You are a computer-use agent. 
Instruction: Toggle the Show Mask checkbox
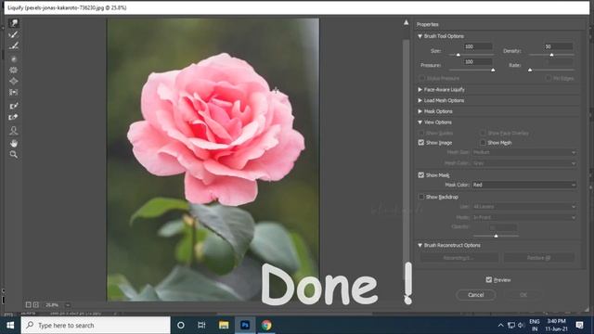point(420,175)
